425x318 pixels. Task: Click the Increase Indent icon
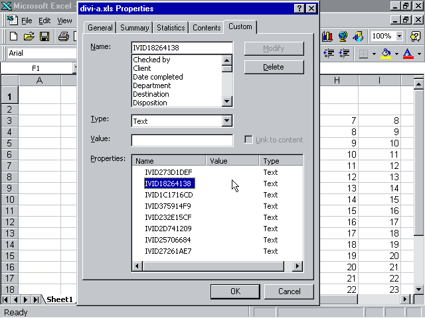coord(344,53)
